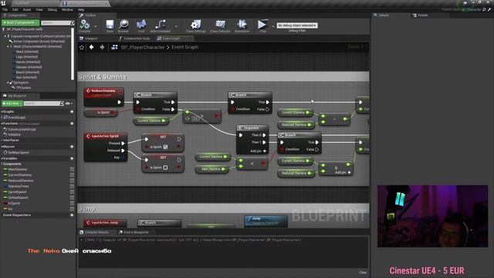Add a variable with Variables plus

point(72,158)
